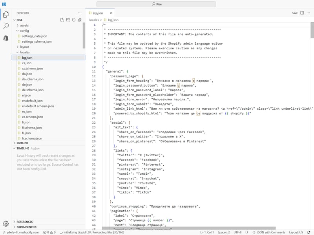The width and height of the screenshot is (314, 235).
Task: Split the editor to the right
Action: click(302, 13)
